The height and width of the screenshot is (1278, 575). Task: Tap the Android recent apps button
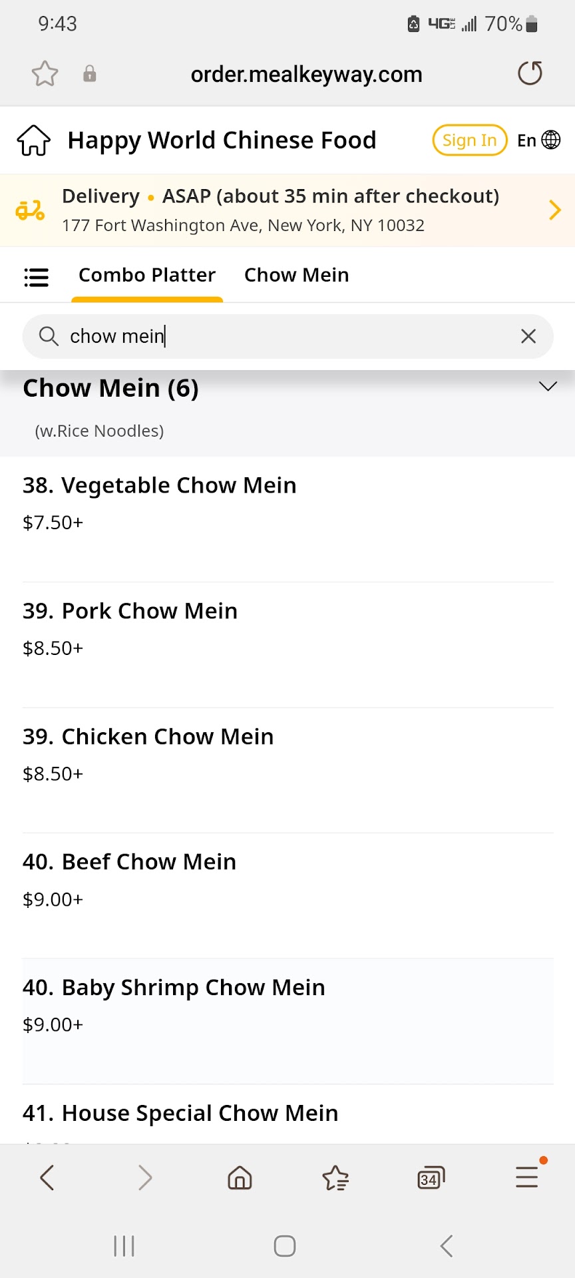[x=124, y=1246]
